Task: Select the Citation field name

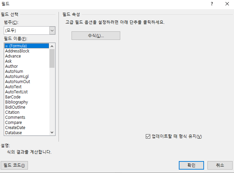Action: click(12, 112)
